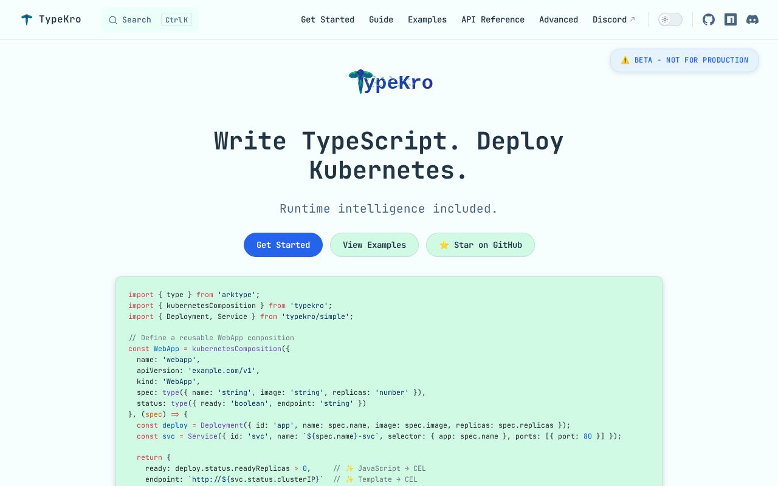Click the 'const svc = Service' code line
Screen dimensions: 778x486
pyautogui.click(x=379, y=436)
